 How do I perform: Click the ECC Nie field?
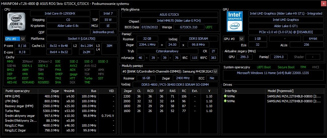pyautogui.click(x=212, y=78)
